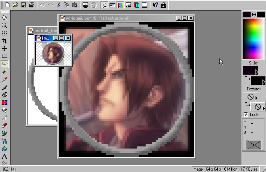Select the Arrow tool
The width and height of the screenshot is (266, 172).
[5, 18]
